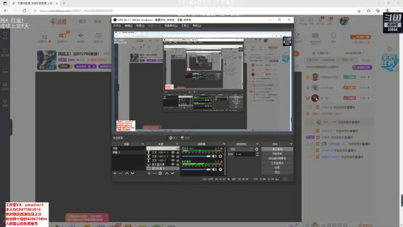Open settings gear for 桌面音频 audio track
The height and width of the screenshot is (227, 403).
coord(220,170)
